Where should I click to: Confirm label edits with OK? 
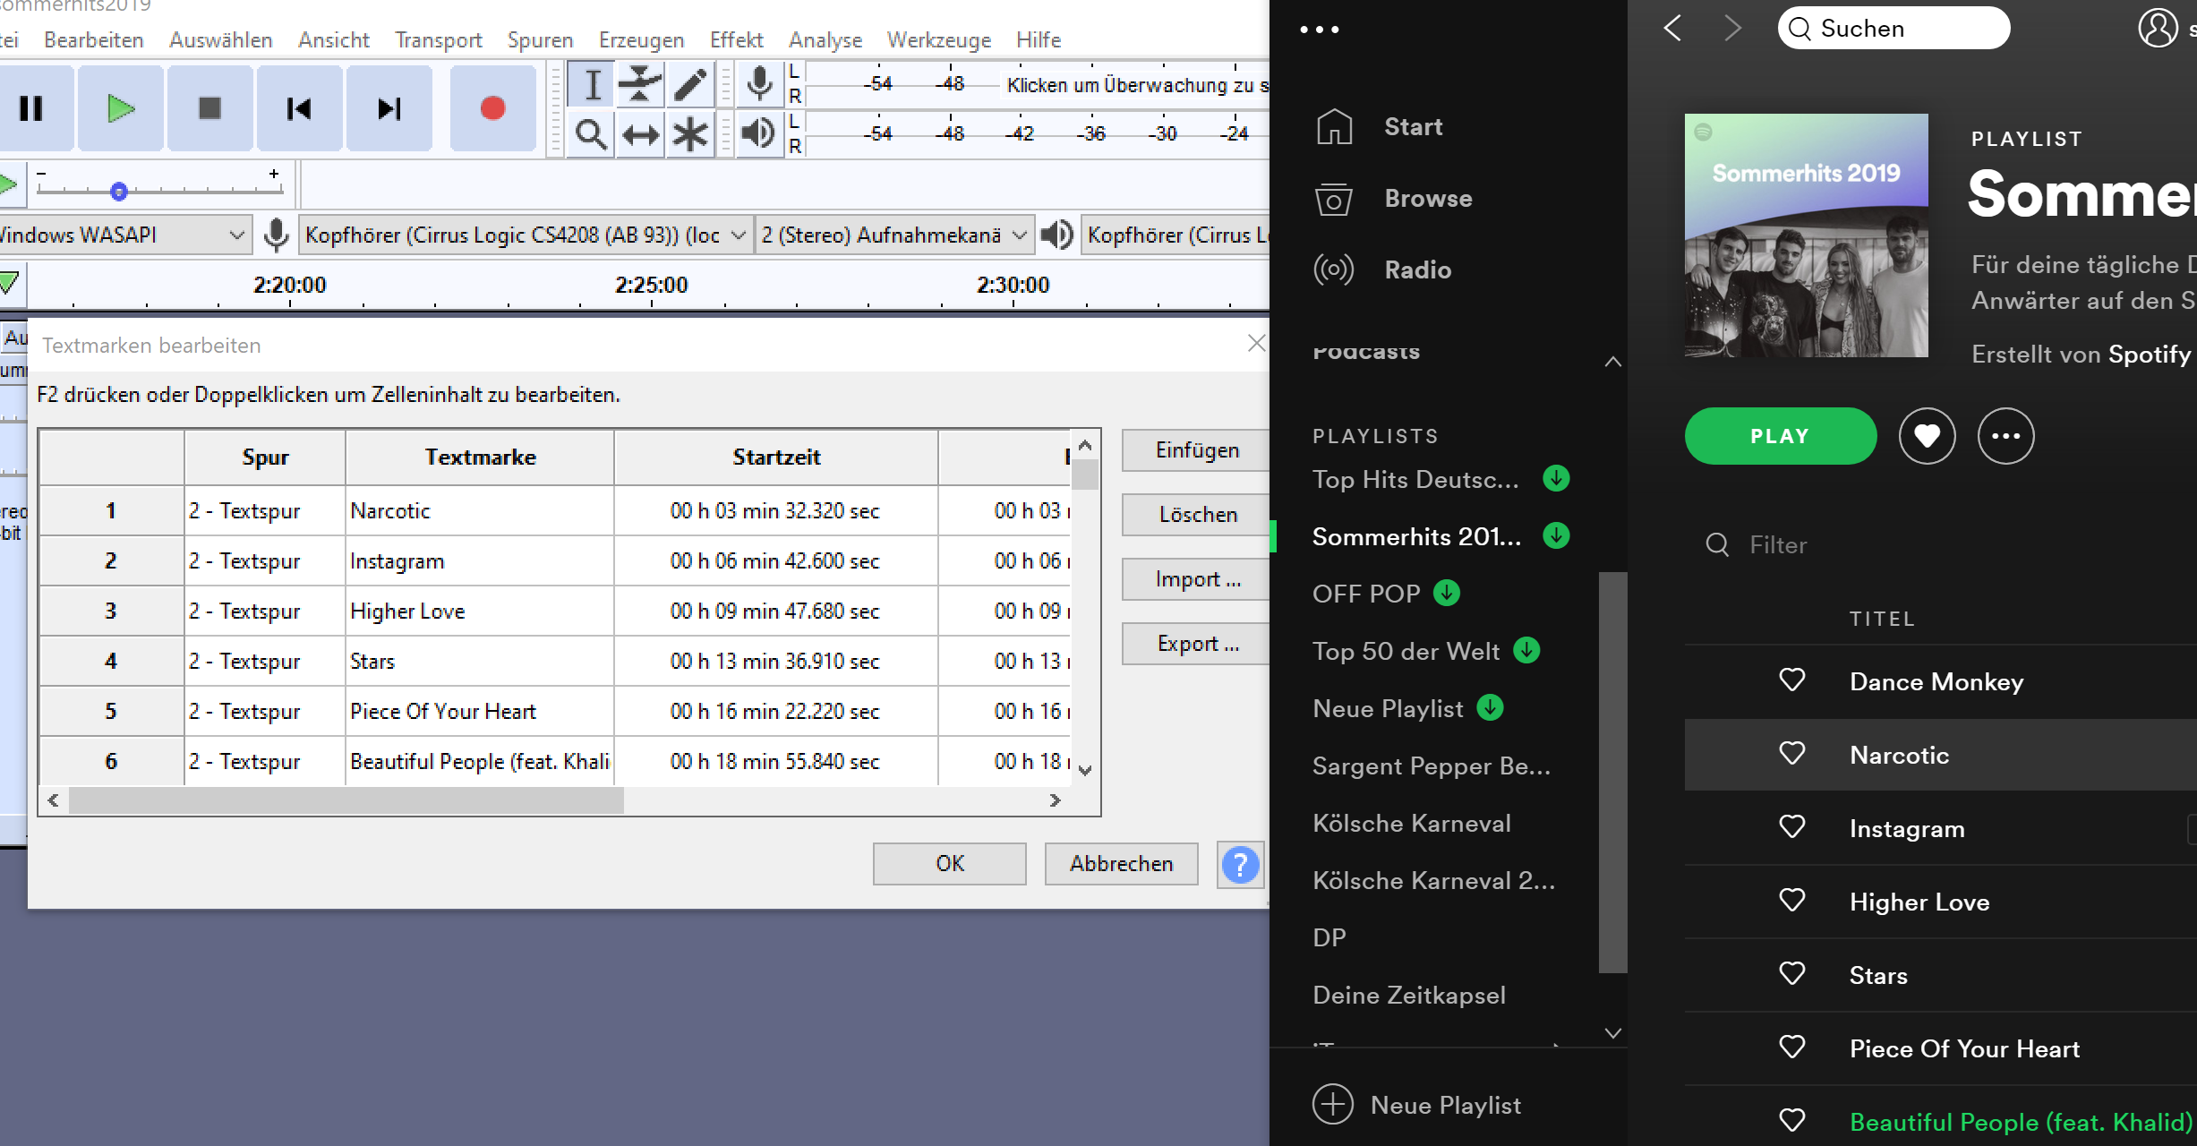pos(950,864)
